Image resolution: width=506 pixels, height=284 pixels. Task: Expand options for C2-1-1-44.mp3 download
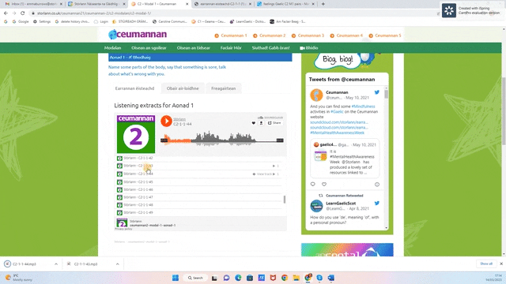pos(56,264)
